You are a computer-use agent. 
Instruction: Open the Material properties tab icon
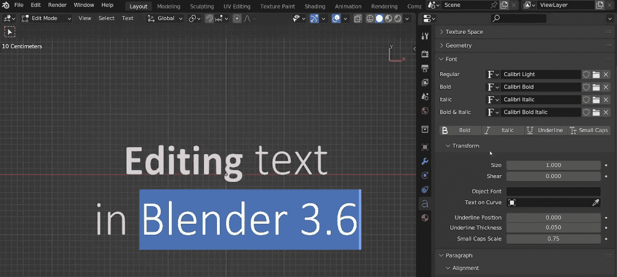click(425, 218)
